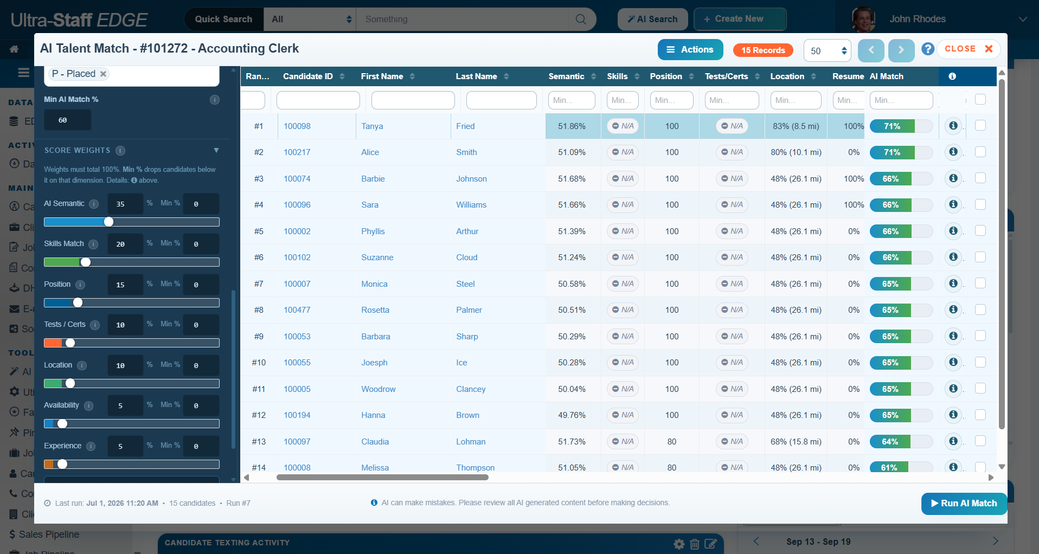Screen dimensions: 1039x554
Task: Click the AI Search button
Action: [x=652, y=20]
